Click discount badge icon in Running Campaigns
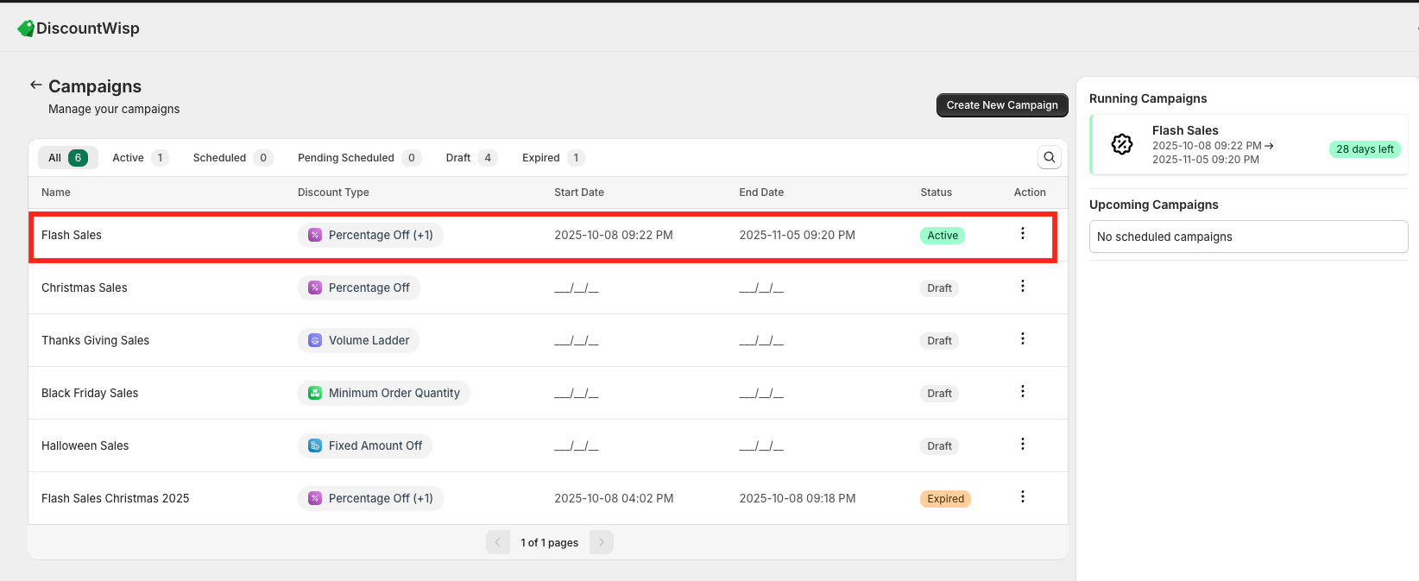Screen dimensions: 1419x581 click(x=1121, y=144)
